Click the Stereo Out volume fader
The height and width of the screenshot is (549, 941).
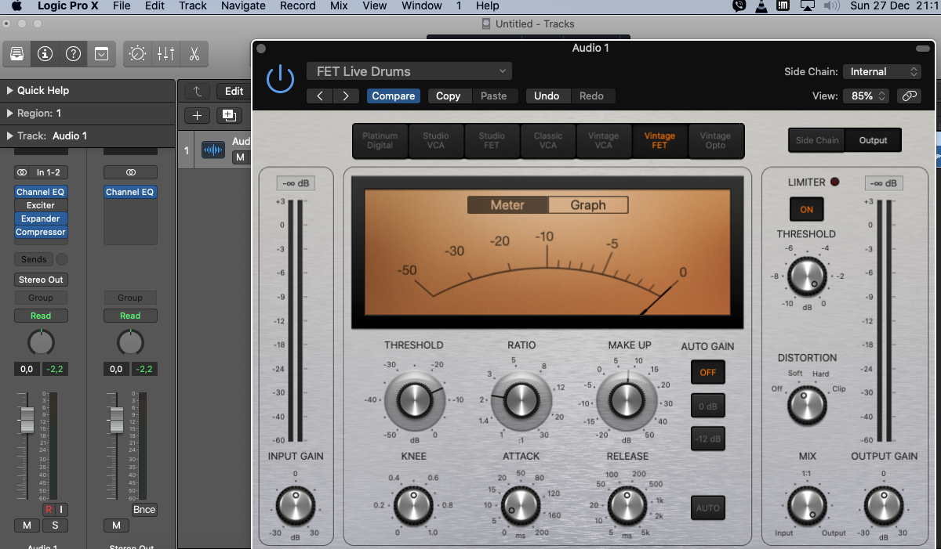116,420
